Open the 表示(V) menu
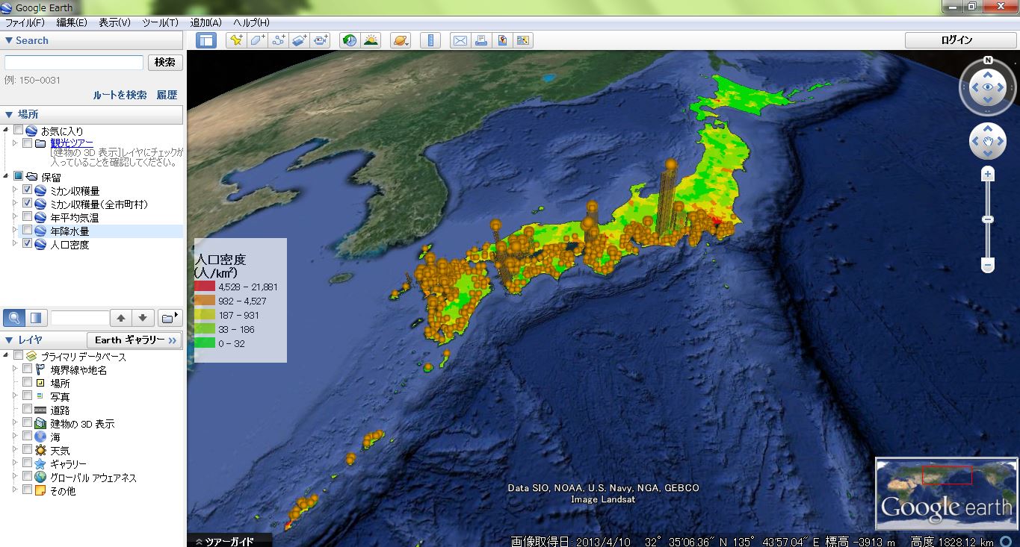The height and width of the screenshot is (547, 1020). (114, 22)
